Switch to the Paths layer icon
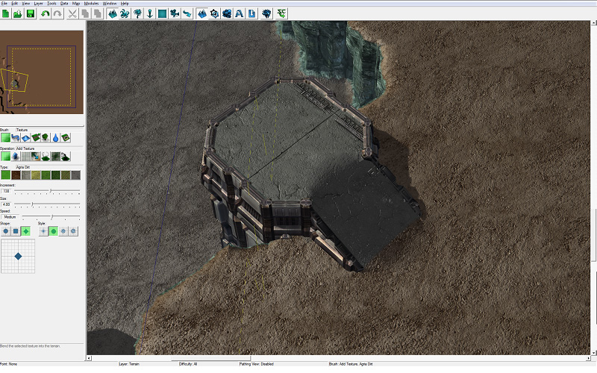Image resolution: width=597 pixels, height=373 pixels. [187, 14]
